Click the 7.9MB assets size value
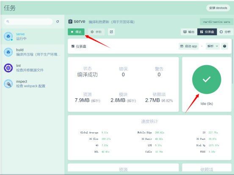This screenshot has width=234, height=175. [82, 100]
